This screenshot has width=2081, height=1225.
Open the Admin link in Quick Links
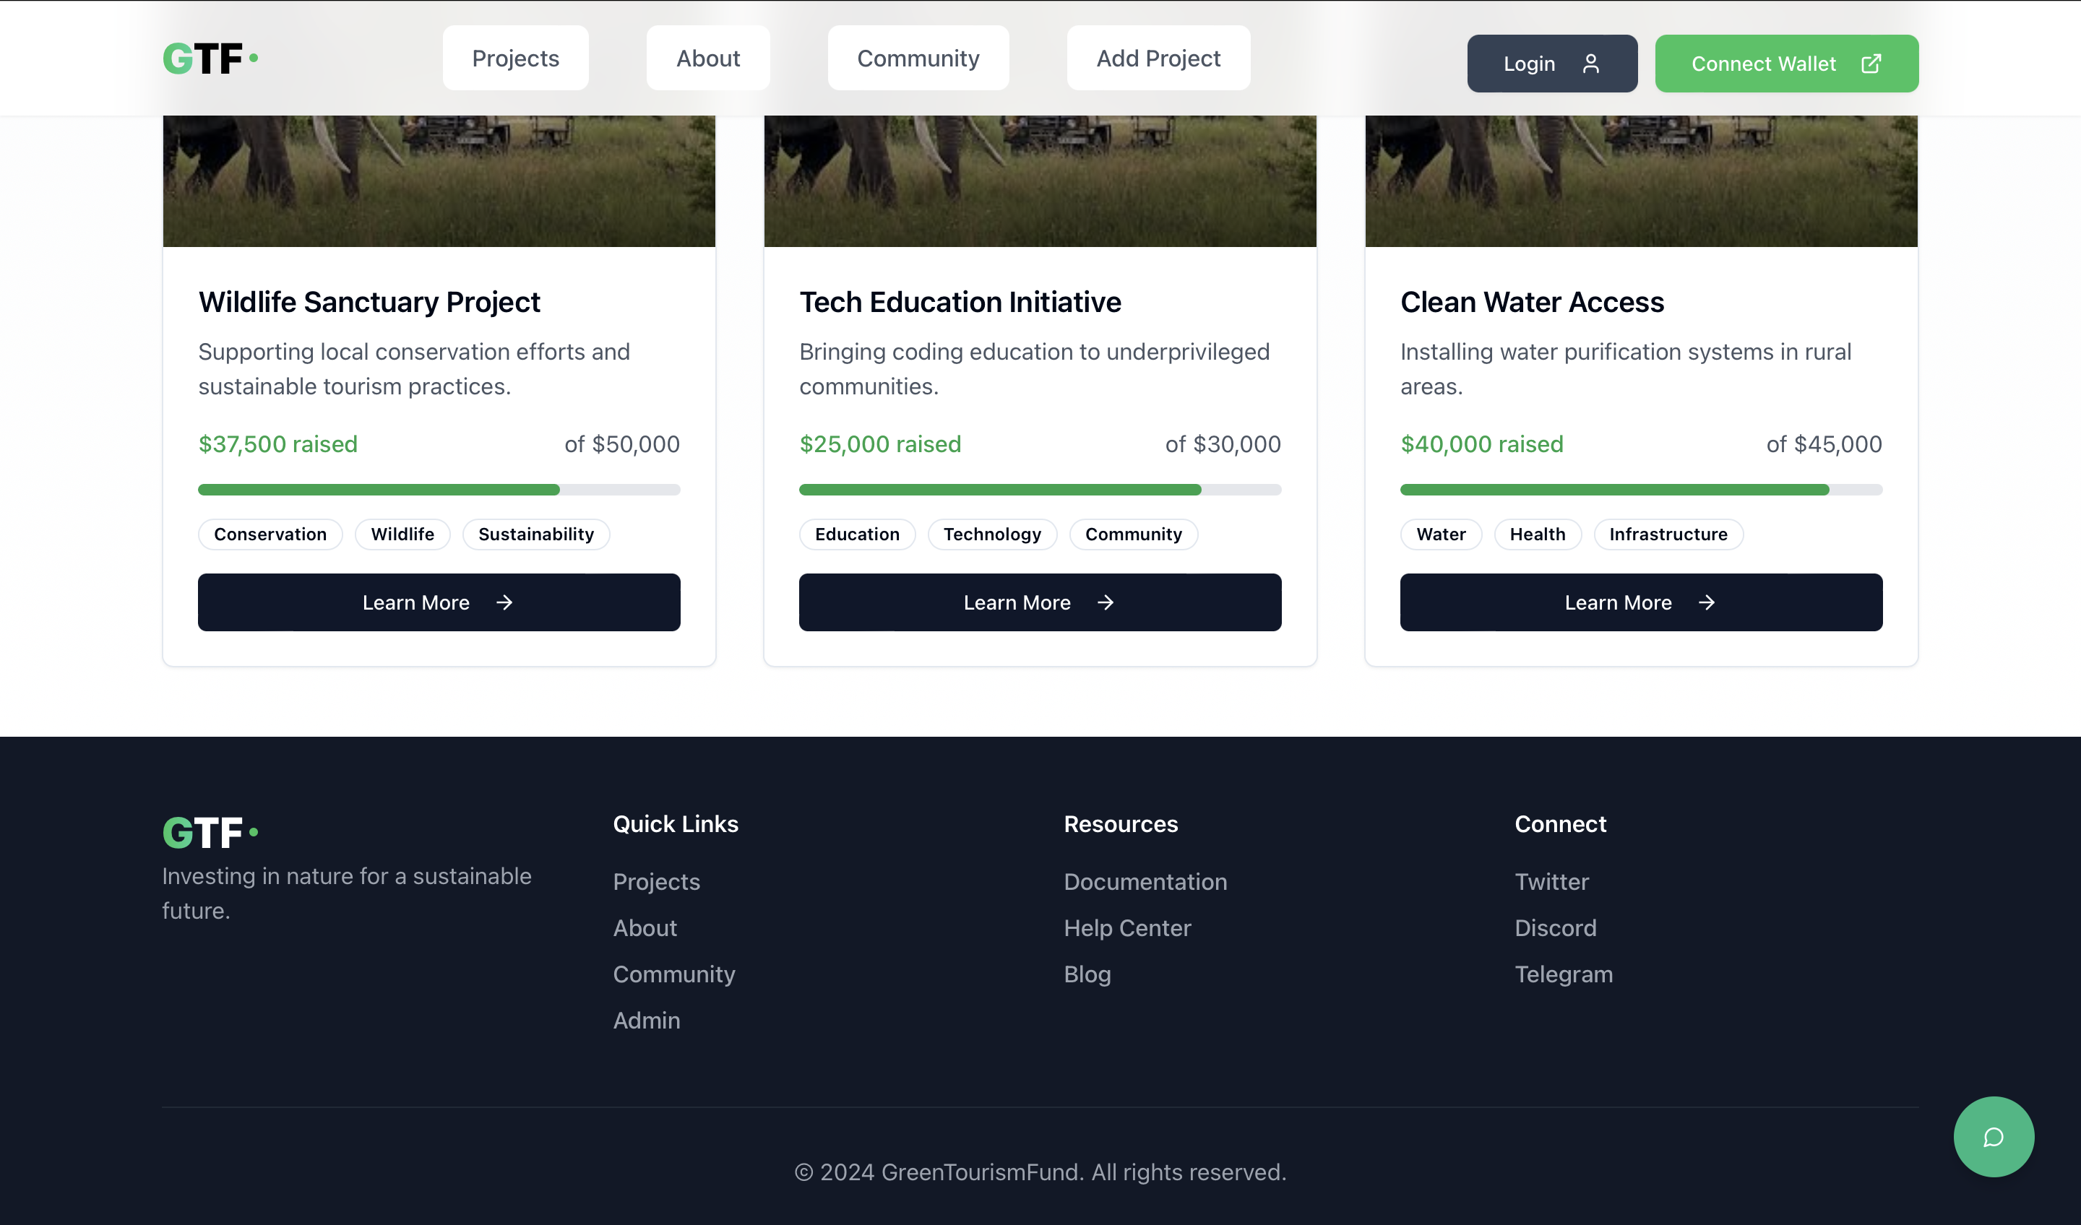646,1021
